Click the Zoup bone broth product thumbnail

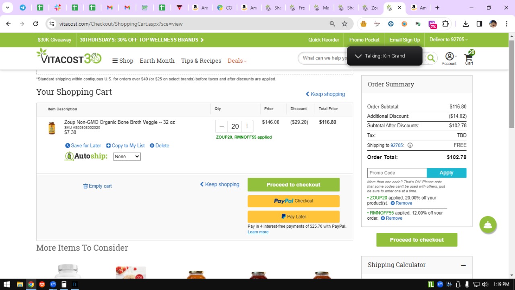tap(51, 128)
